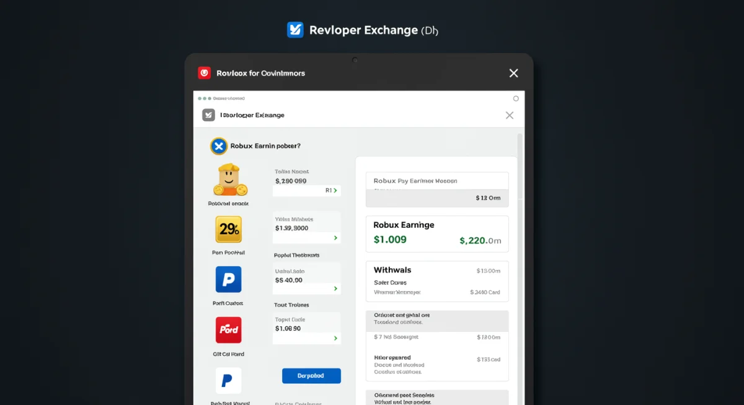Click the blue checkmark logo beside Revloper Exchange
This screenshot has height=405, width=744.
(295, 30)
